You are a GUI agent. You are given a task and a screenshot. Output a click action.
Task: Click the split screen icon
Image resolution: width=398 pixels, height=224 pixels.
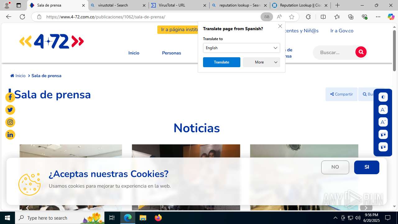point(323,17)
